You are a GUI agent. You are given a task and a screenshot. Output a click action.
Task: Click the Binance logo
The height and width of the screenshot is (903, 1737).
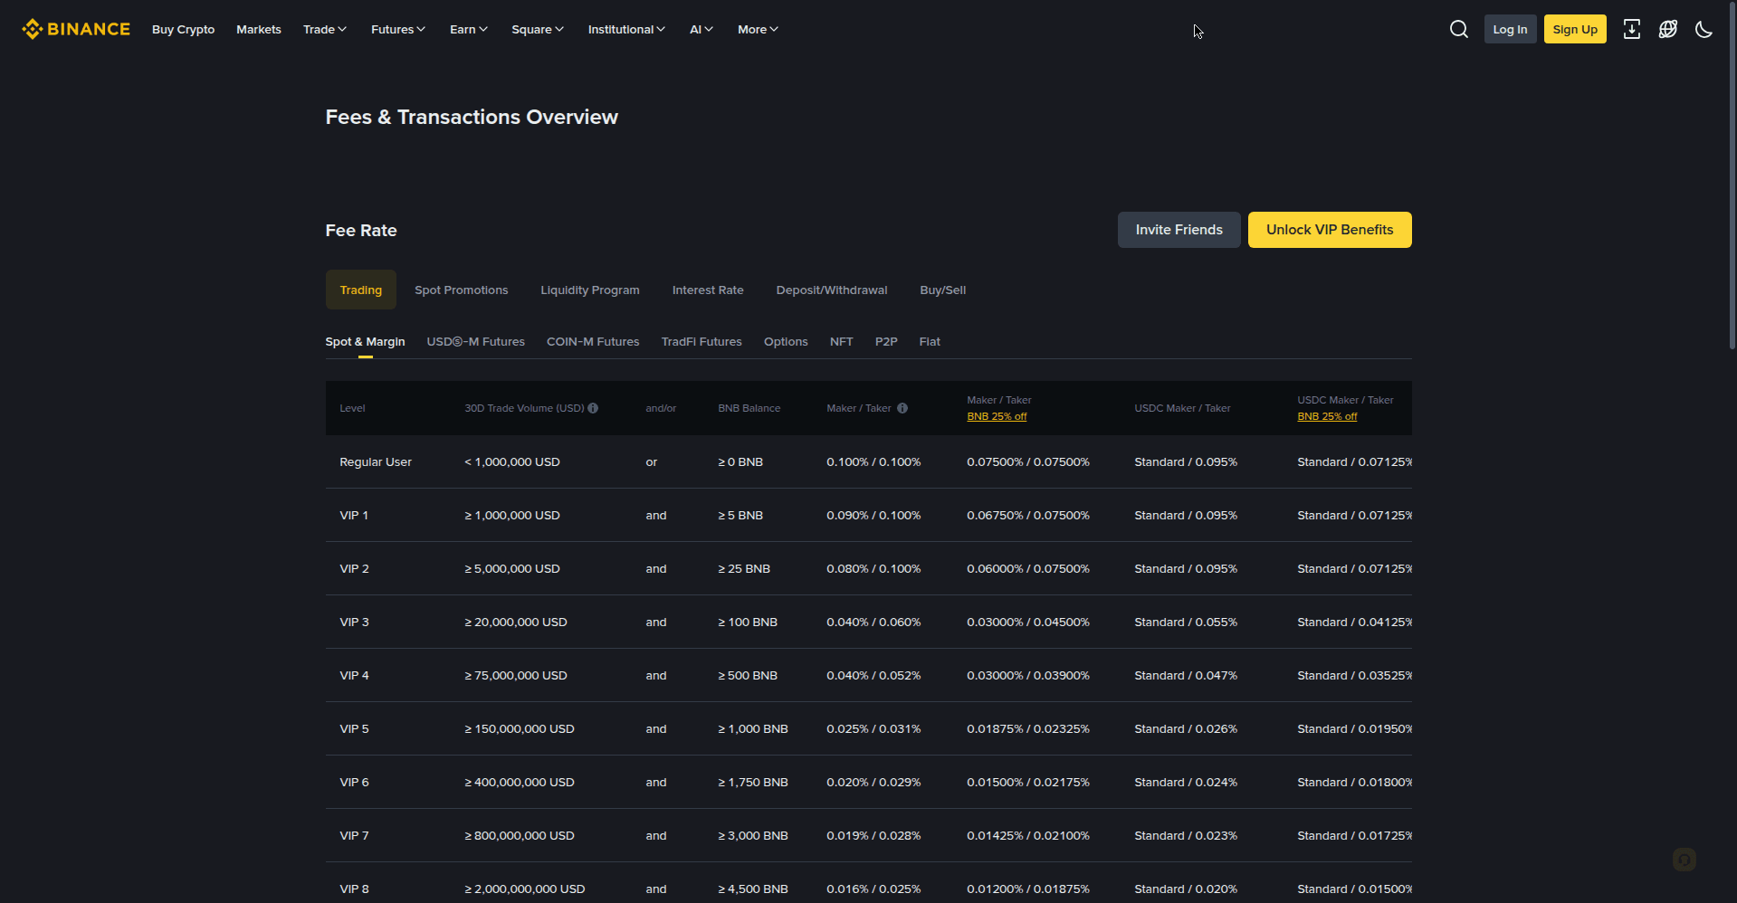pos(76,29)
